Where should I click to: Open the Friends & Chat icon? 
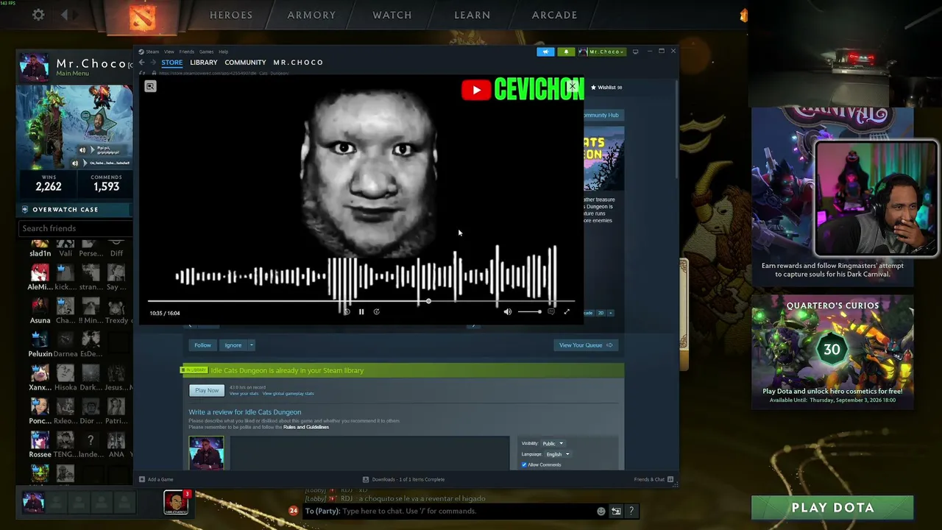tap(670, 479)
